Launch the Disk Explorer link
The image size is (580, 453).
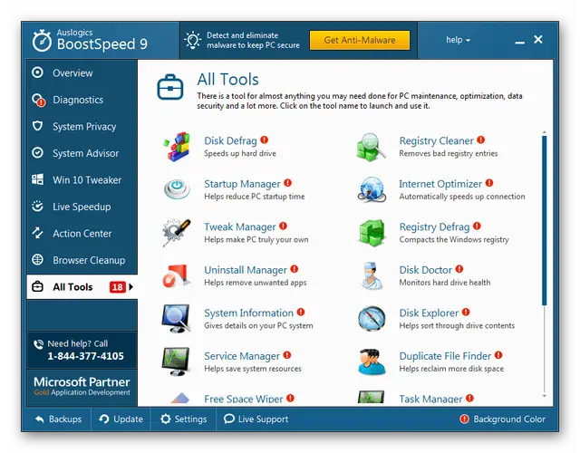429,313
